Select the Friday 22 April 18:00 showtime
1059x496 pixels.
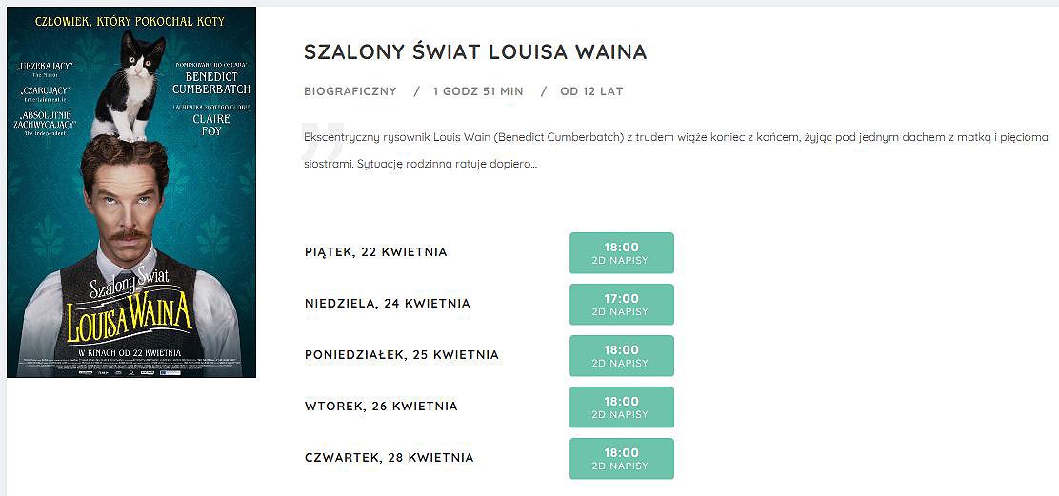point(621,253)
